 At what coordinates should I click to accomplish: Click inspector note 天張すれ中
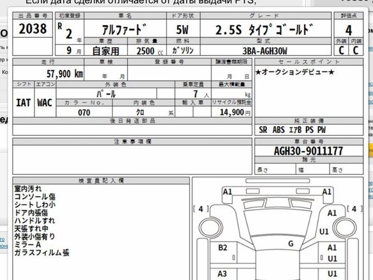point(31,229)
